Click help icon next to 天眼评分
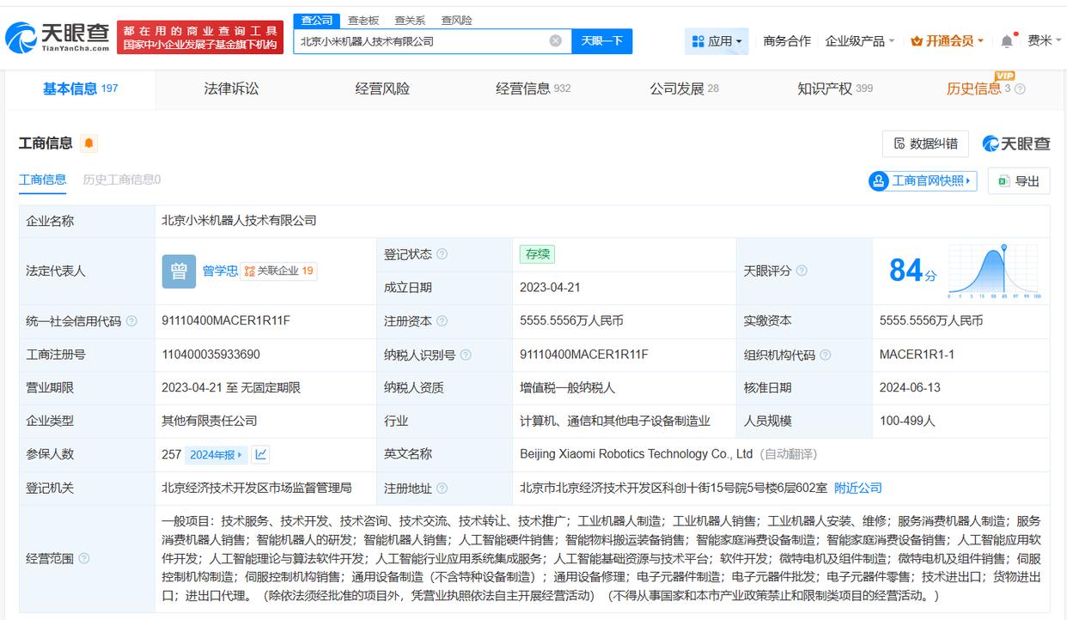 [x=802, y=271]
